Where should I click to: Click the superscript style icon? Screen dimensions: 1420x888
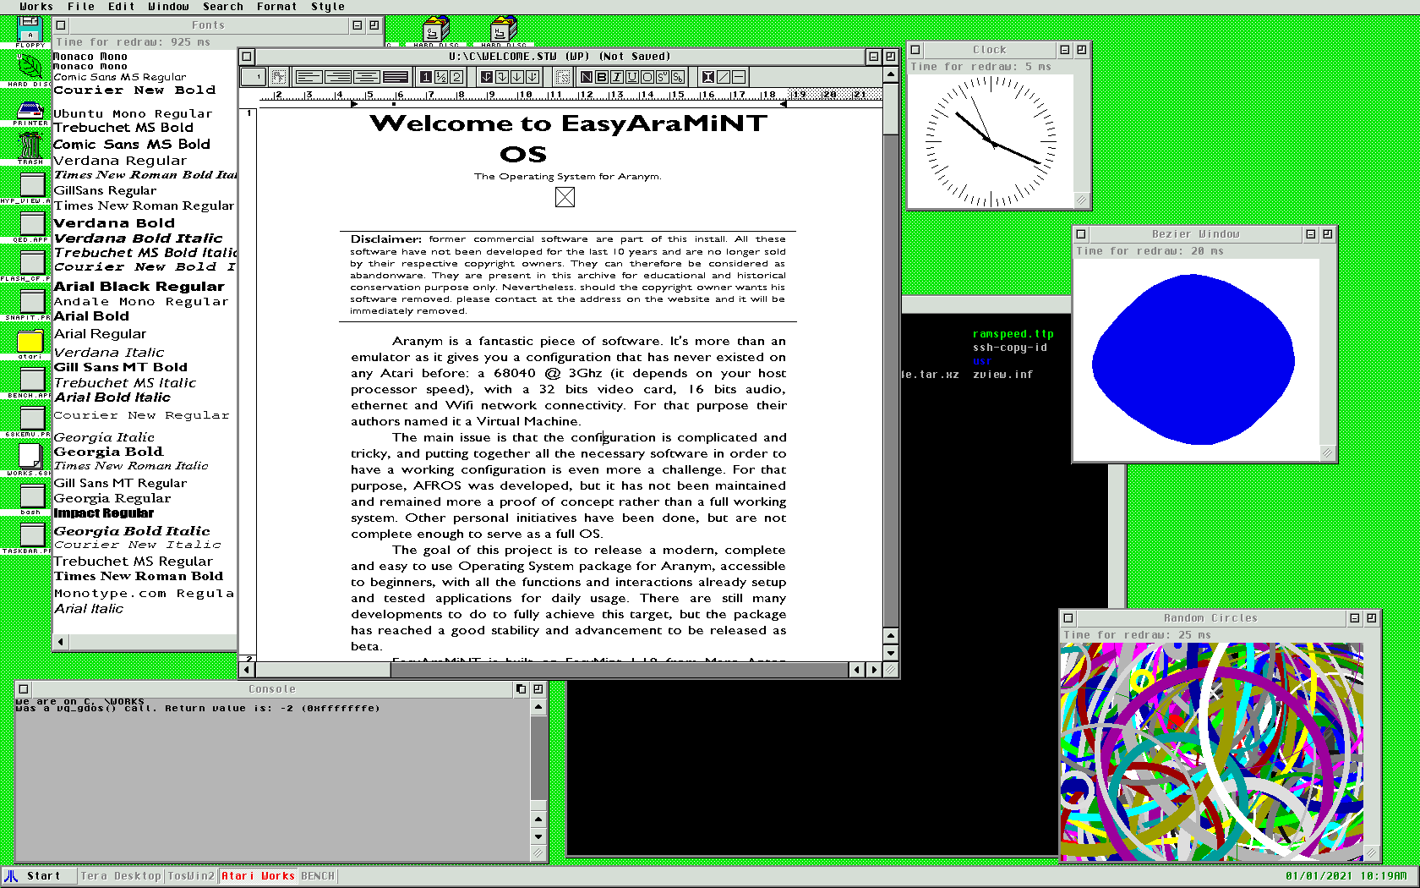pyautogui.click(x=663, y=77)
